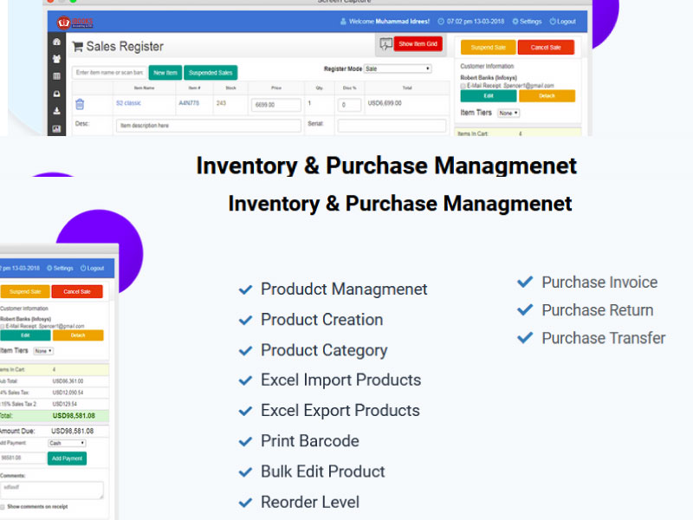The height and width of the screenshot is (520, 693).
Task: Click the shopping cart icon beside Sales Register
Action: 78,47
